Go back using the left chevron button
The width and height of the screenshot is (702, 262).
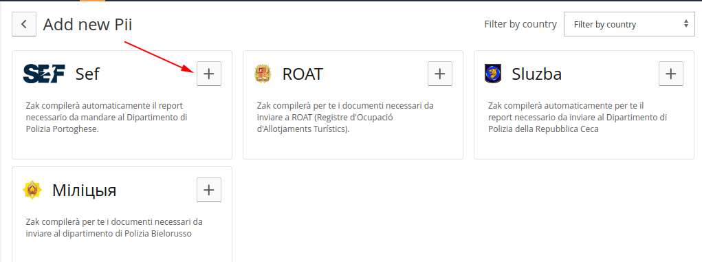coord(24,24)
